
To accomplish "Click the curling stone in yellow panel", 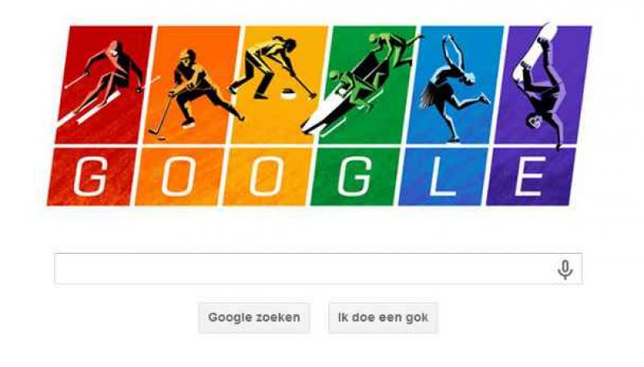I will click(x=288, y=95).
